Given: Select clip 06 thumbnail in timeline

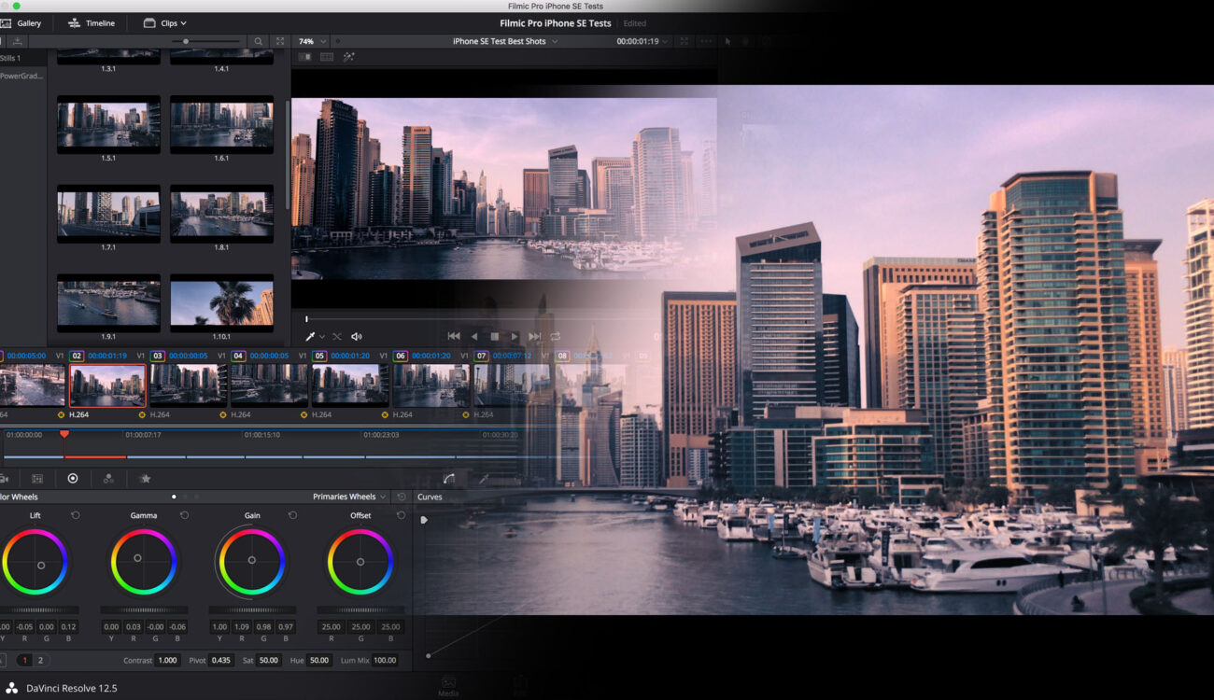Looking at the screenshot, I should pyautogui.click(x=431, y=385).
